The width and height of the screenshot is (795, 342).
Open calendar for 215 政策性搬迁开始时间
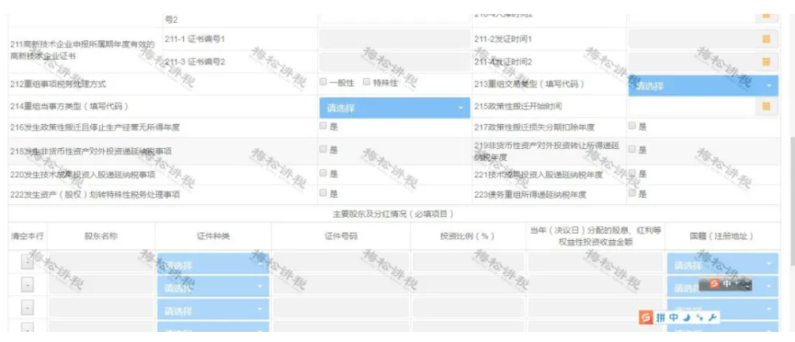[x=767, y=106]
